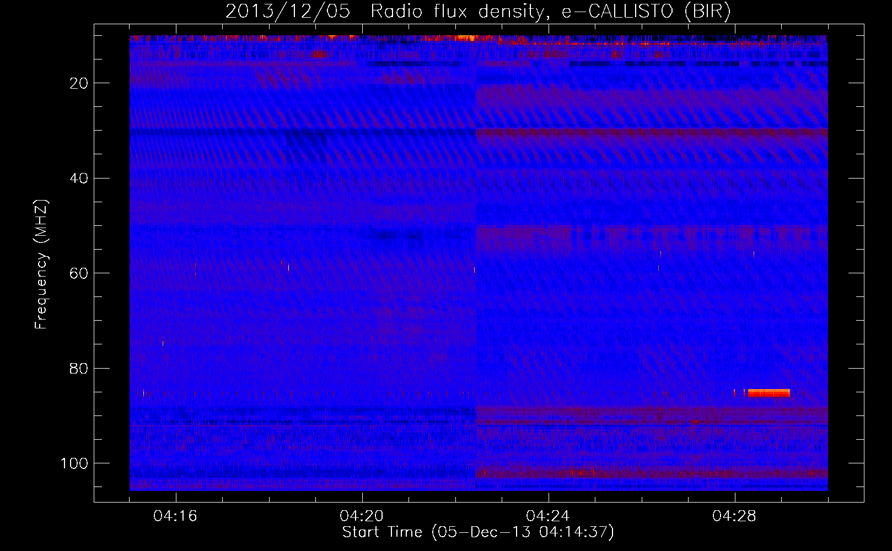Click the 04:28 time tick label

[x=734, y=516]
